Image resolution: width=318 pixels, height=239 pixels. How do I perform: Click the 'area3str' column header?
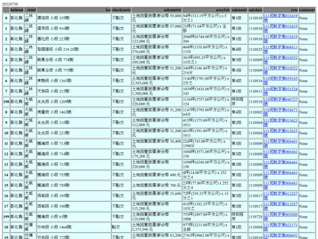[207, 10]
